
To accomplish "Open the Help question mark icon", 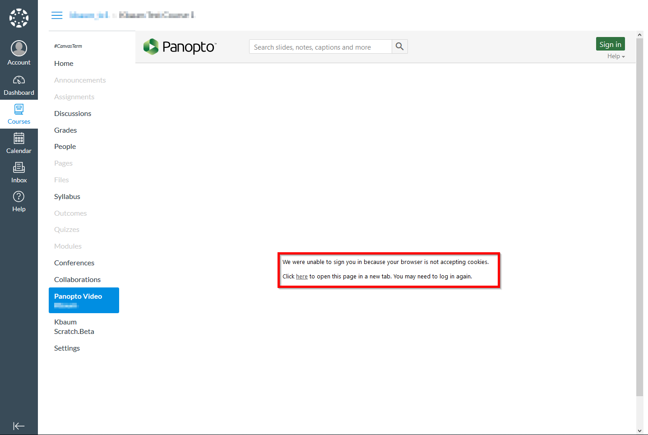I will 19,197.
